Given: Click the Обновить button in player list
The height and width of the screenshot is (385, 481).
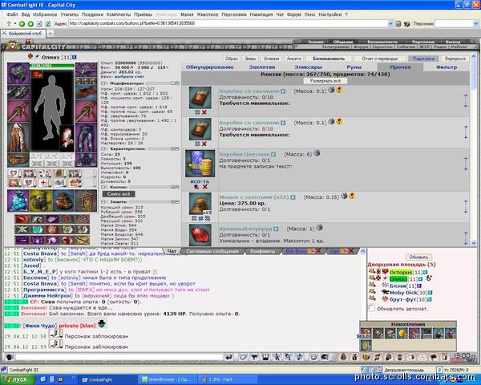Looking at the screenshot, I should coord(418,257).
